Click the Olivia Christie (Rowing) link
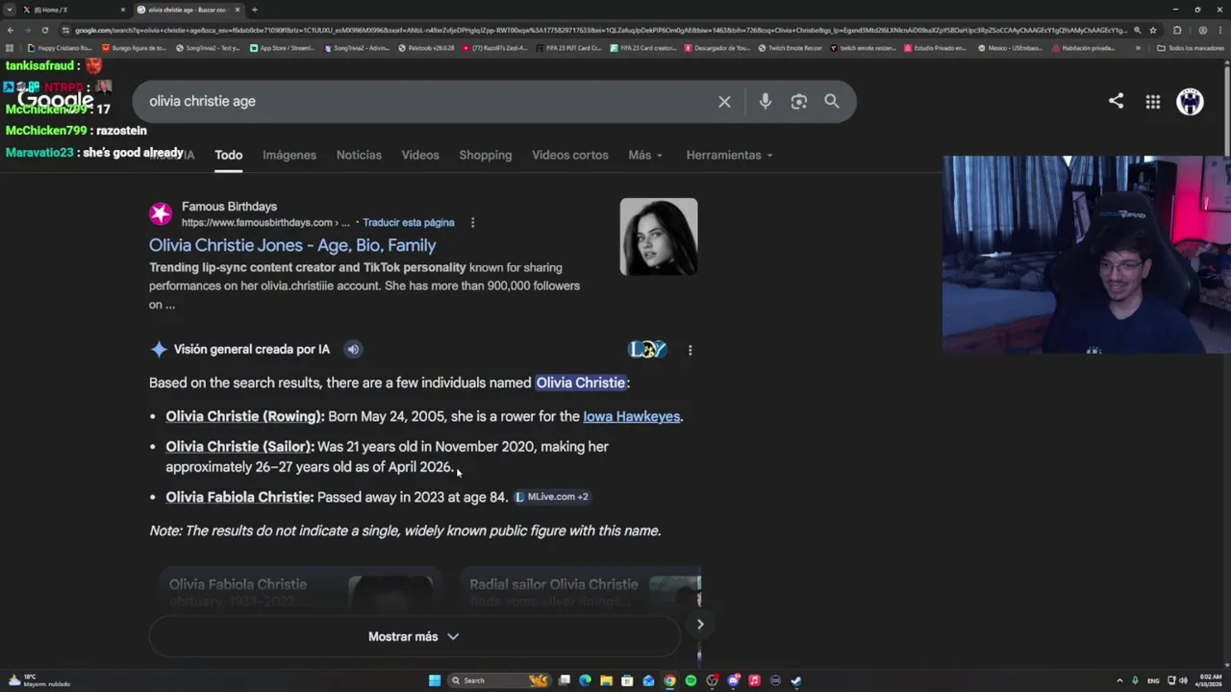The height and width of the screenshot is (692, 1231). (x=245, y=416)
